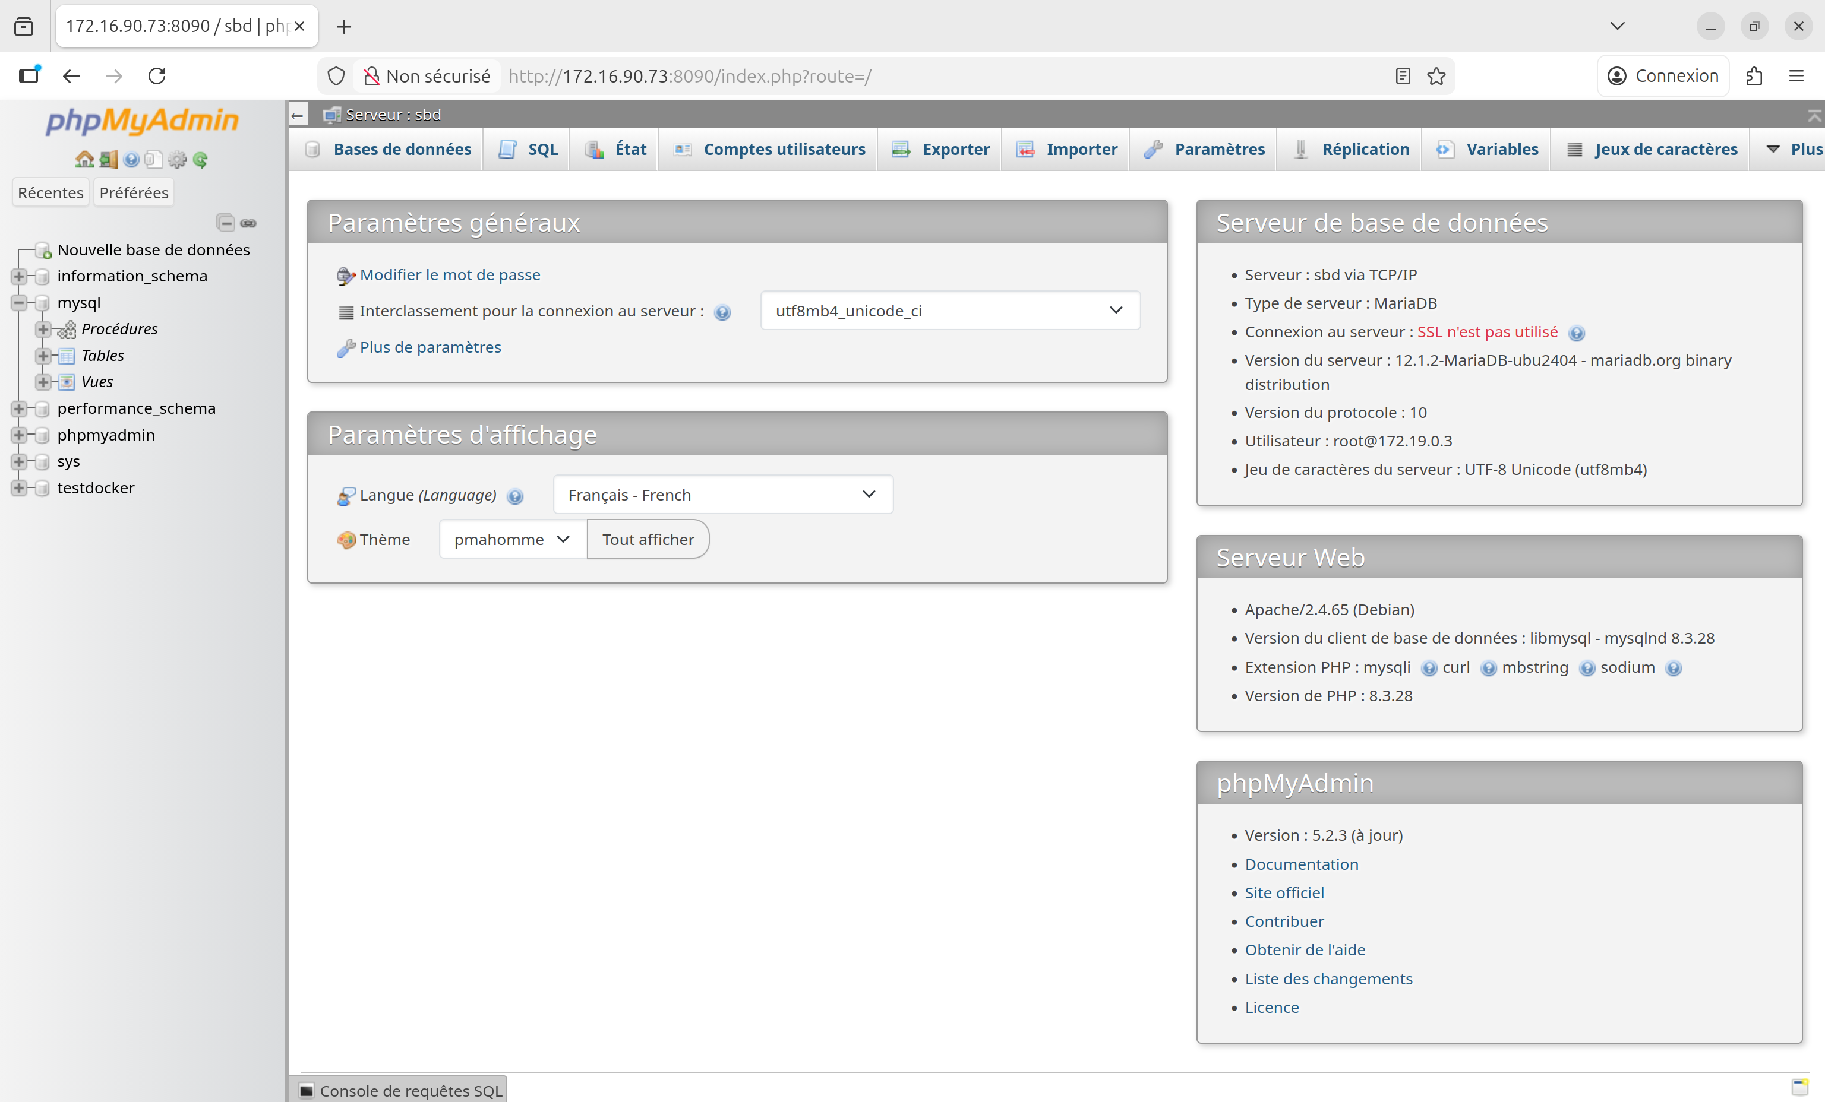
Task: Reload navigation panel with green refresh icon
Action: (200, 159)
